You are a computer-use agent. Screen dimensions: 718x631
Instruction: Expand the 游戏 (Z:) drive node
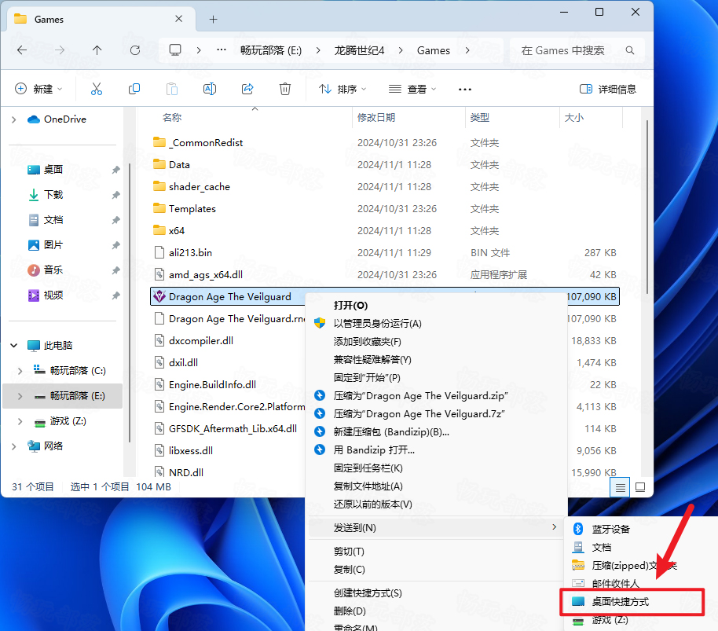click(20, 421)
